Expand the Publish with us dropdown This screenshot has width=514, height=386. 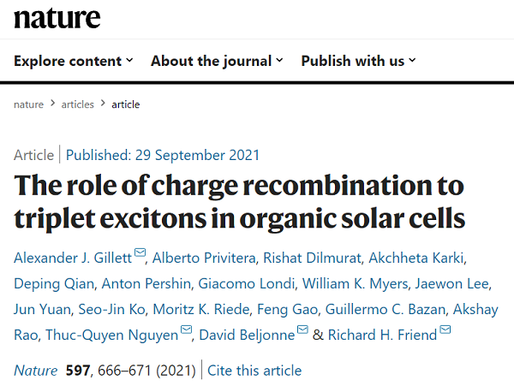click(x=358, y=61)
